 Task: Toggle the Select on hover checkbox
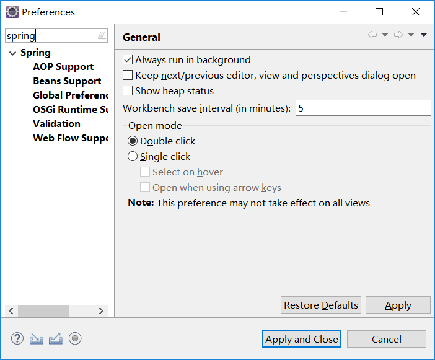(145, 172)
